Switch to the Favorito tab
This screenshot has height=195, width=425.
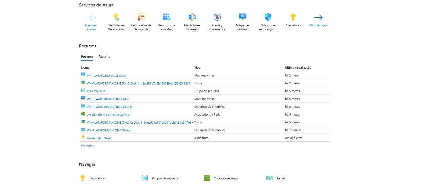coord(104,57)
